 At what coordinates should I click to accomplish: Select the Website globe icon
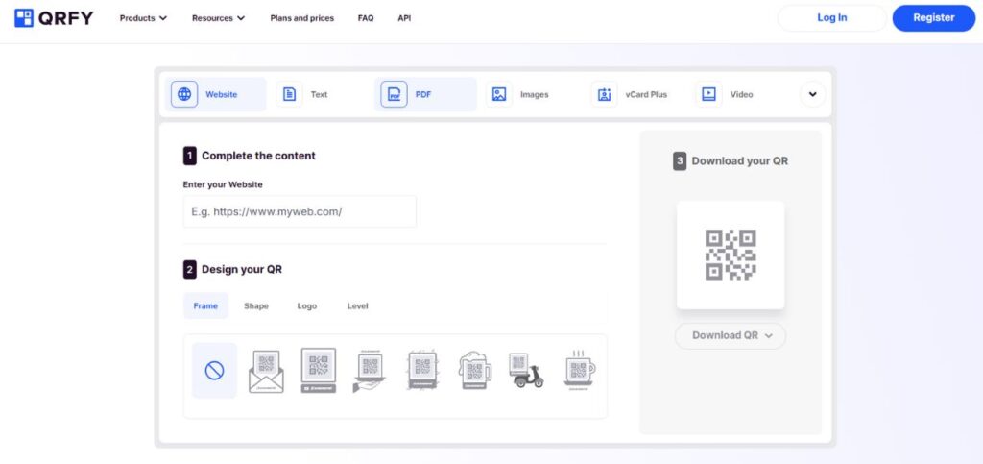tap(184, 94)
